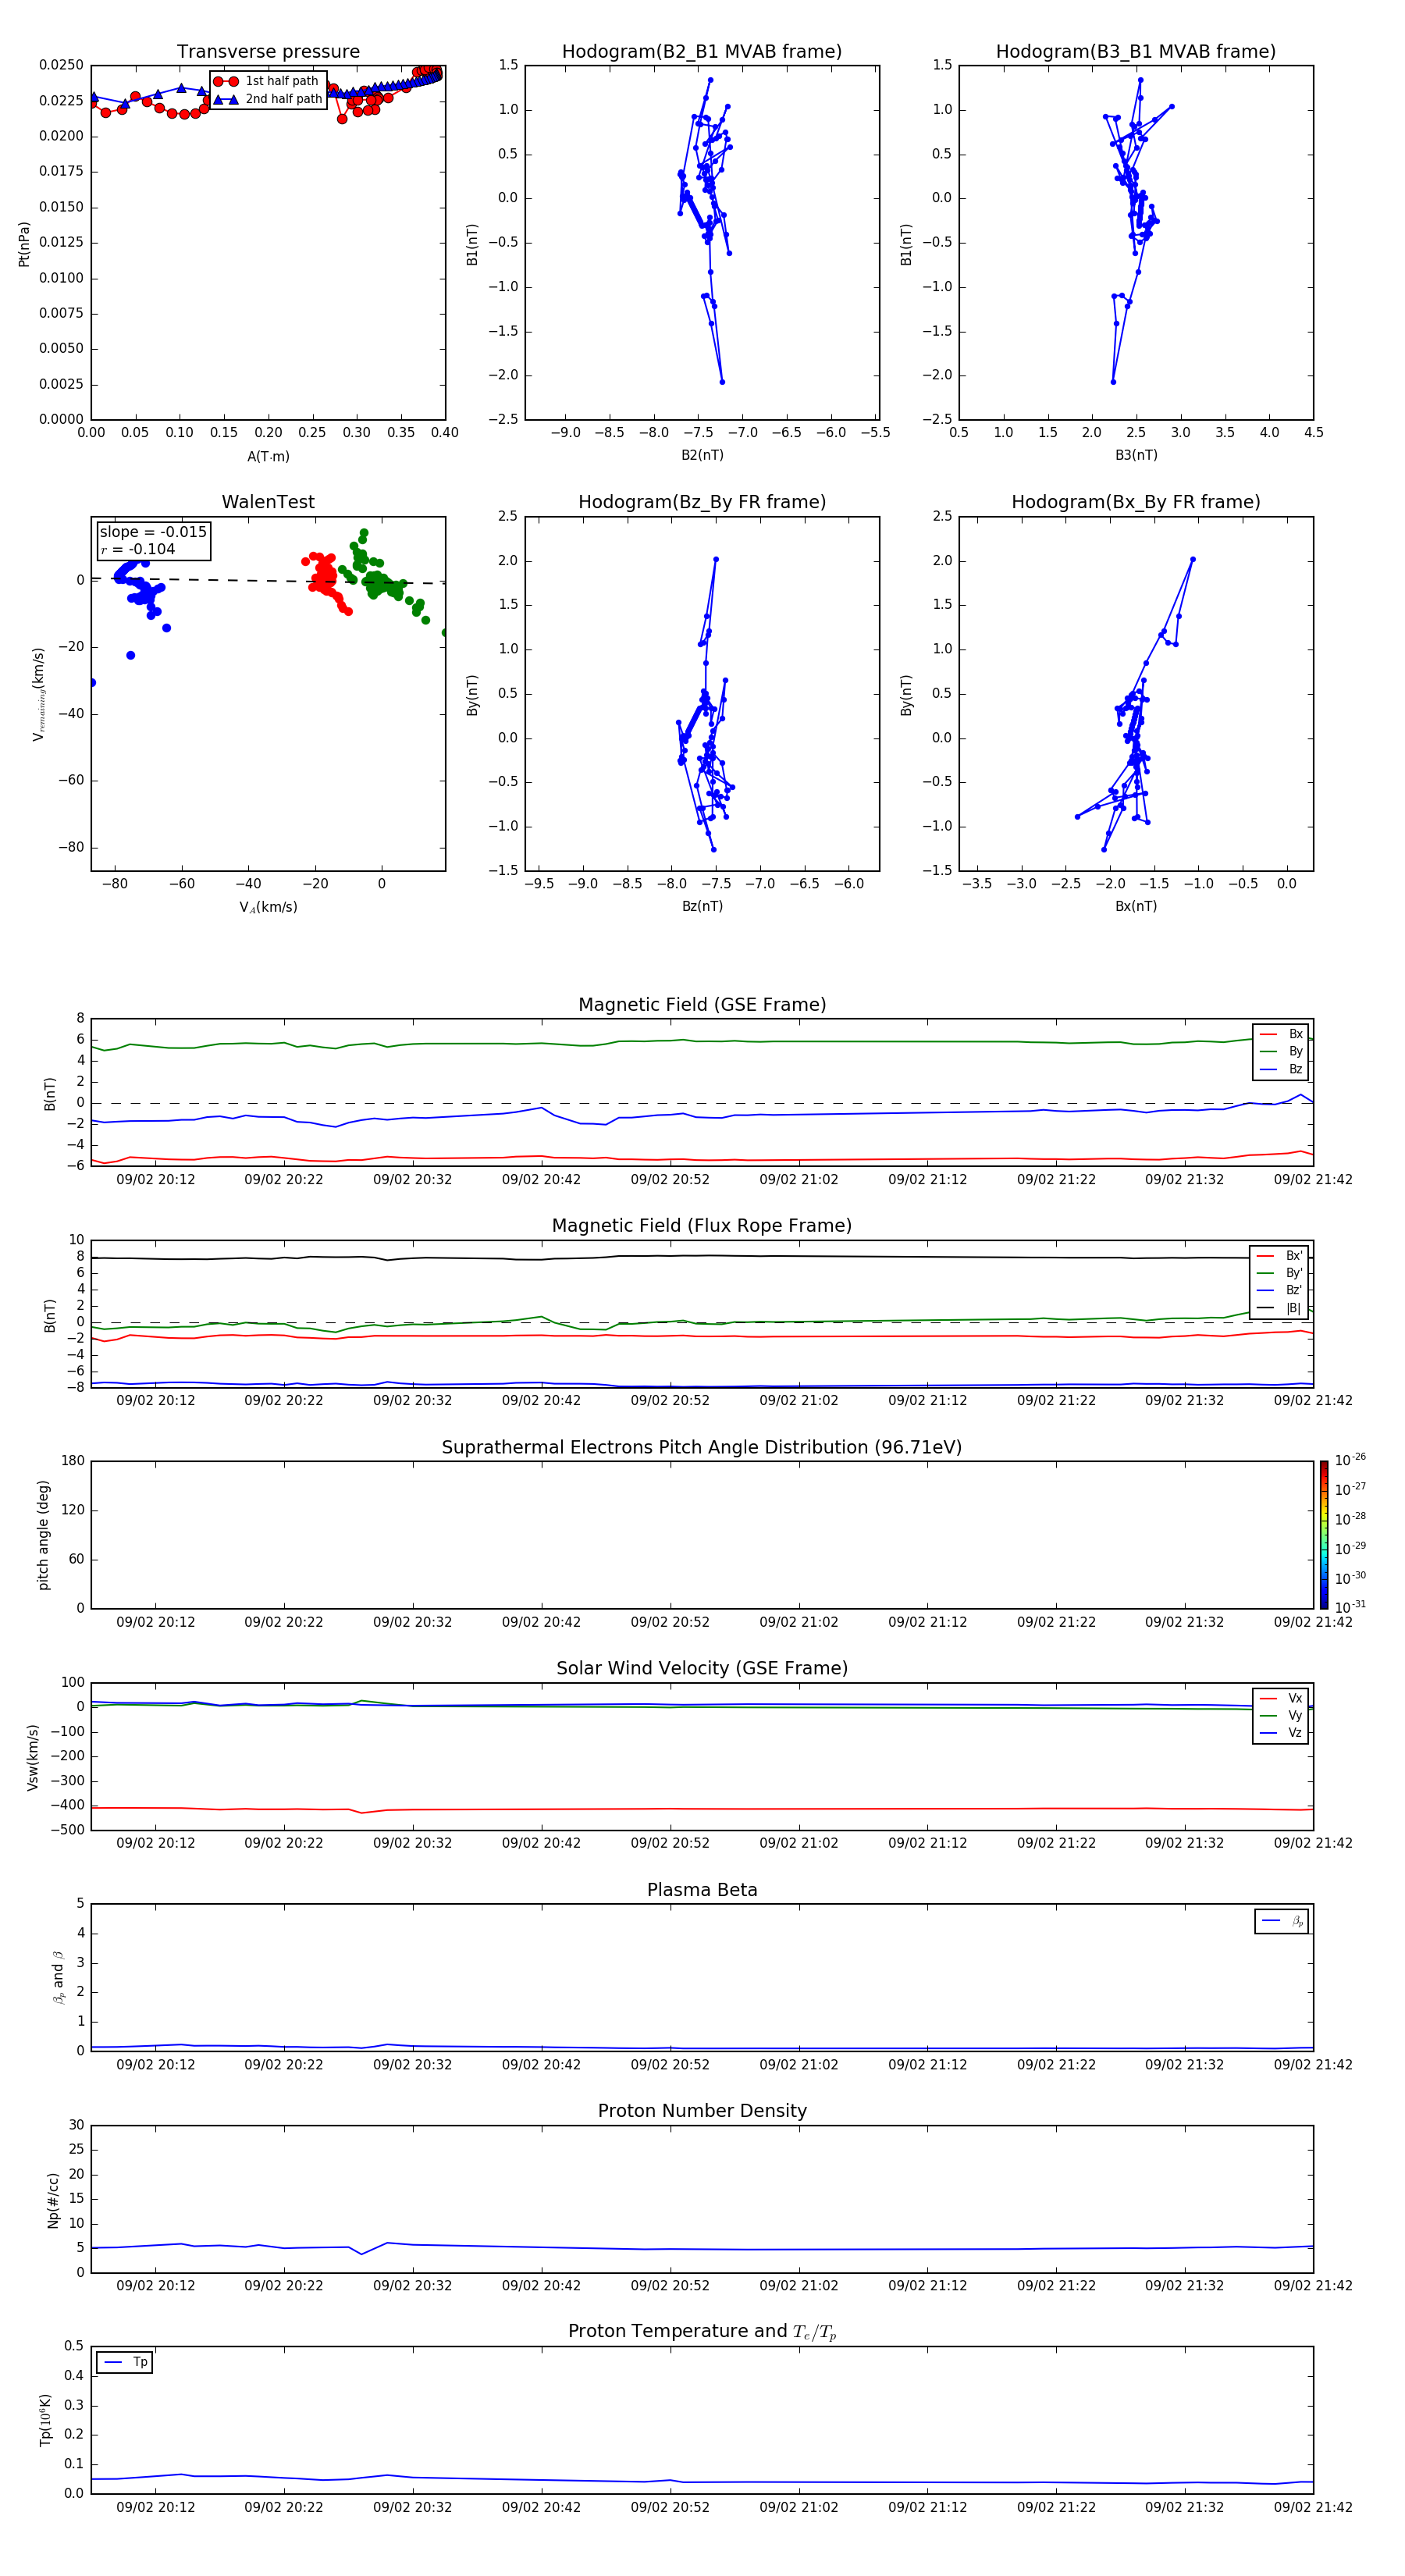The height and width of the screenshot is (2576, 1405).
Task: Click the 'Vremaining(km/s)' y-axis label
Action: [38, 694]
